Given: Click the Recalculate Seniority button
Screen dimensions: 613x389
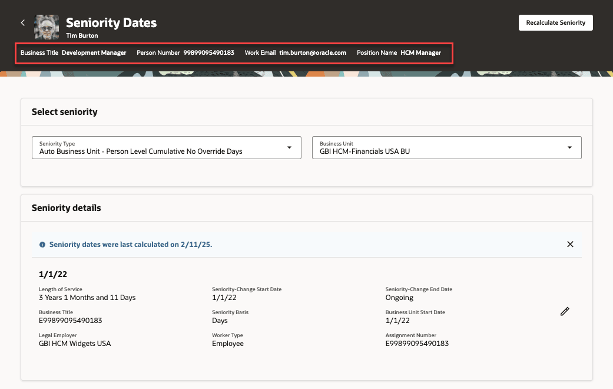Looking at the screenshot, I should 555,23.
